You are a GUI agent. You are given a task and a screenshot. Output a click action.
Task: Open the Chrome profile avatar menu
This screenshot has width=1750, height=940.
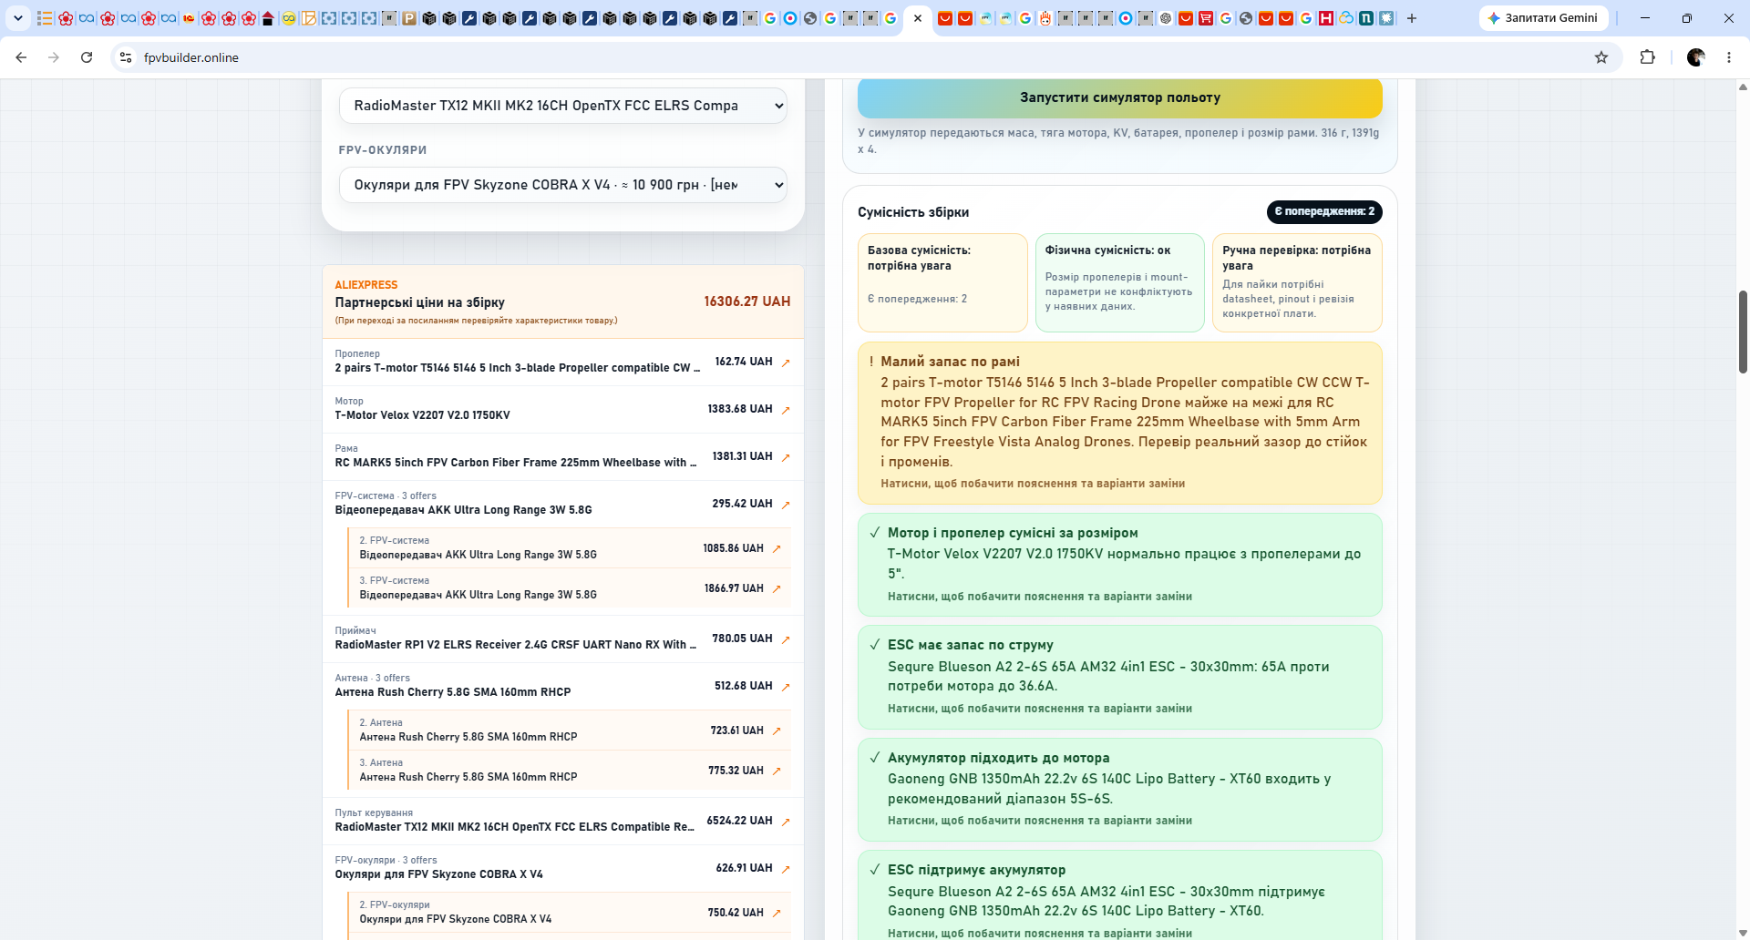[1695, 57]
